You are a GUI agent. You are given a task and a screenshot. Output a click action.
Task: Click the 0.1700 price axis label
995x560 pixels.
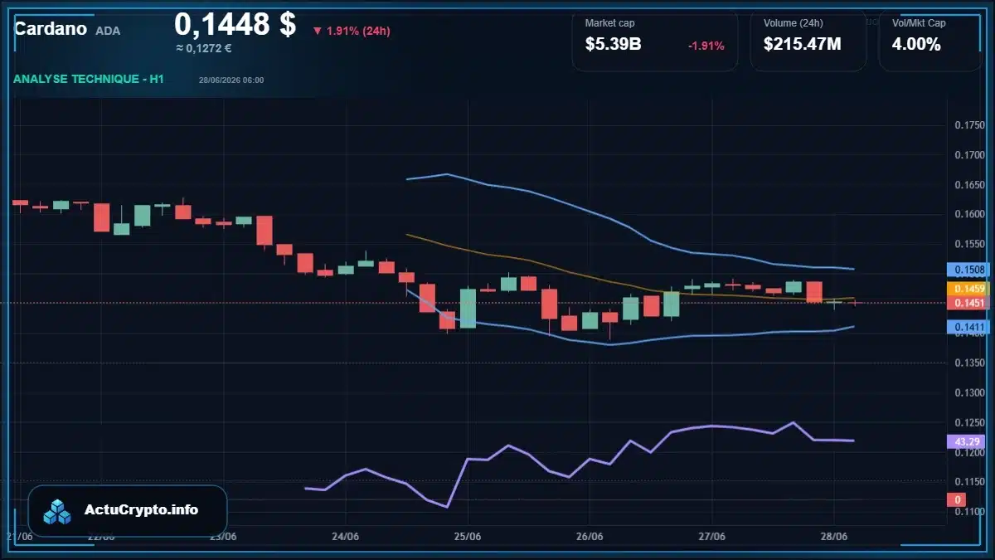[x=968, y=155]
